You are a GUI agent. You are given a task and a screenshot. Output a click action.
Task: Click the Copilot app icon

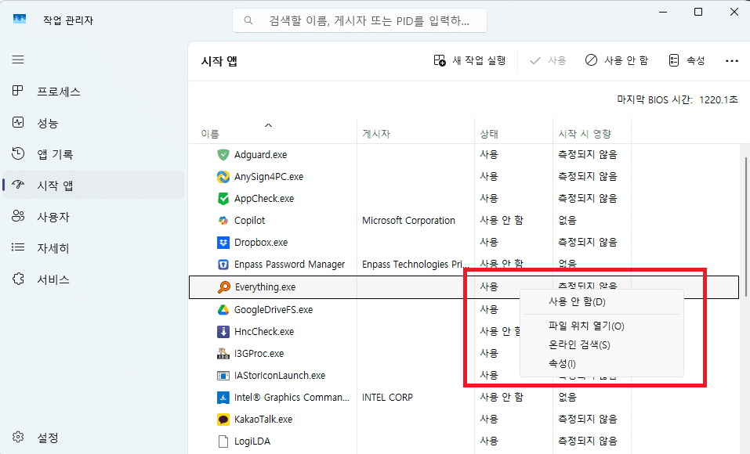(223, 220)
